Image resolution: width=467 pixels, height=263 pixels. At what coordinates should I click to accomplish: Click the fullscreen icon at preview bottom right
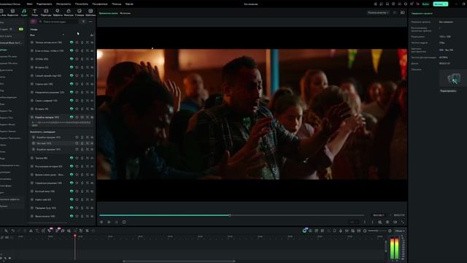pyautogui.click(x=403, y=222)
